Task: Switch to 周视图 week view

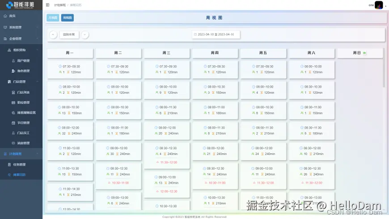Action: point(68,17)
